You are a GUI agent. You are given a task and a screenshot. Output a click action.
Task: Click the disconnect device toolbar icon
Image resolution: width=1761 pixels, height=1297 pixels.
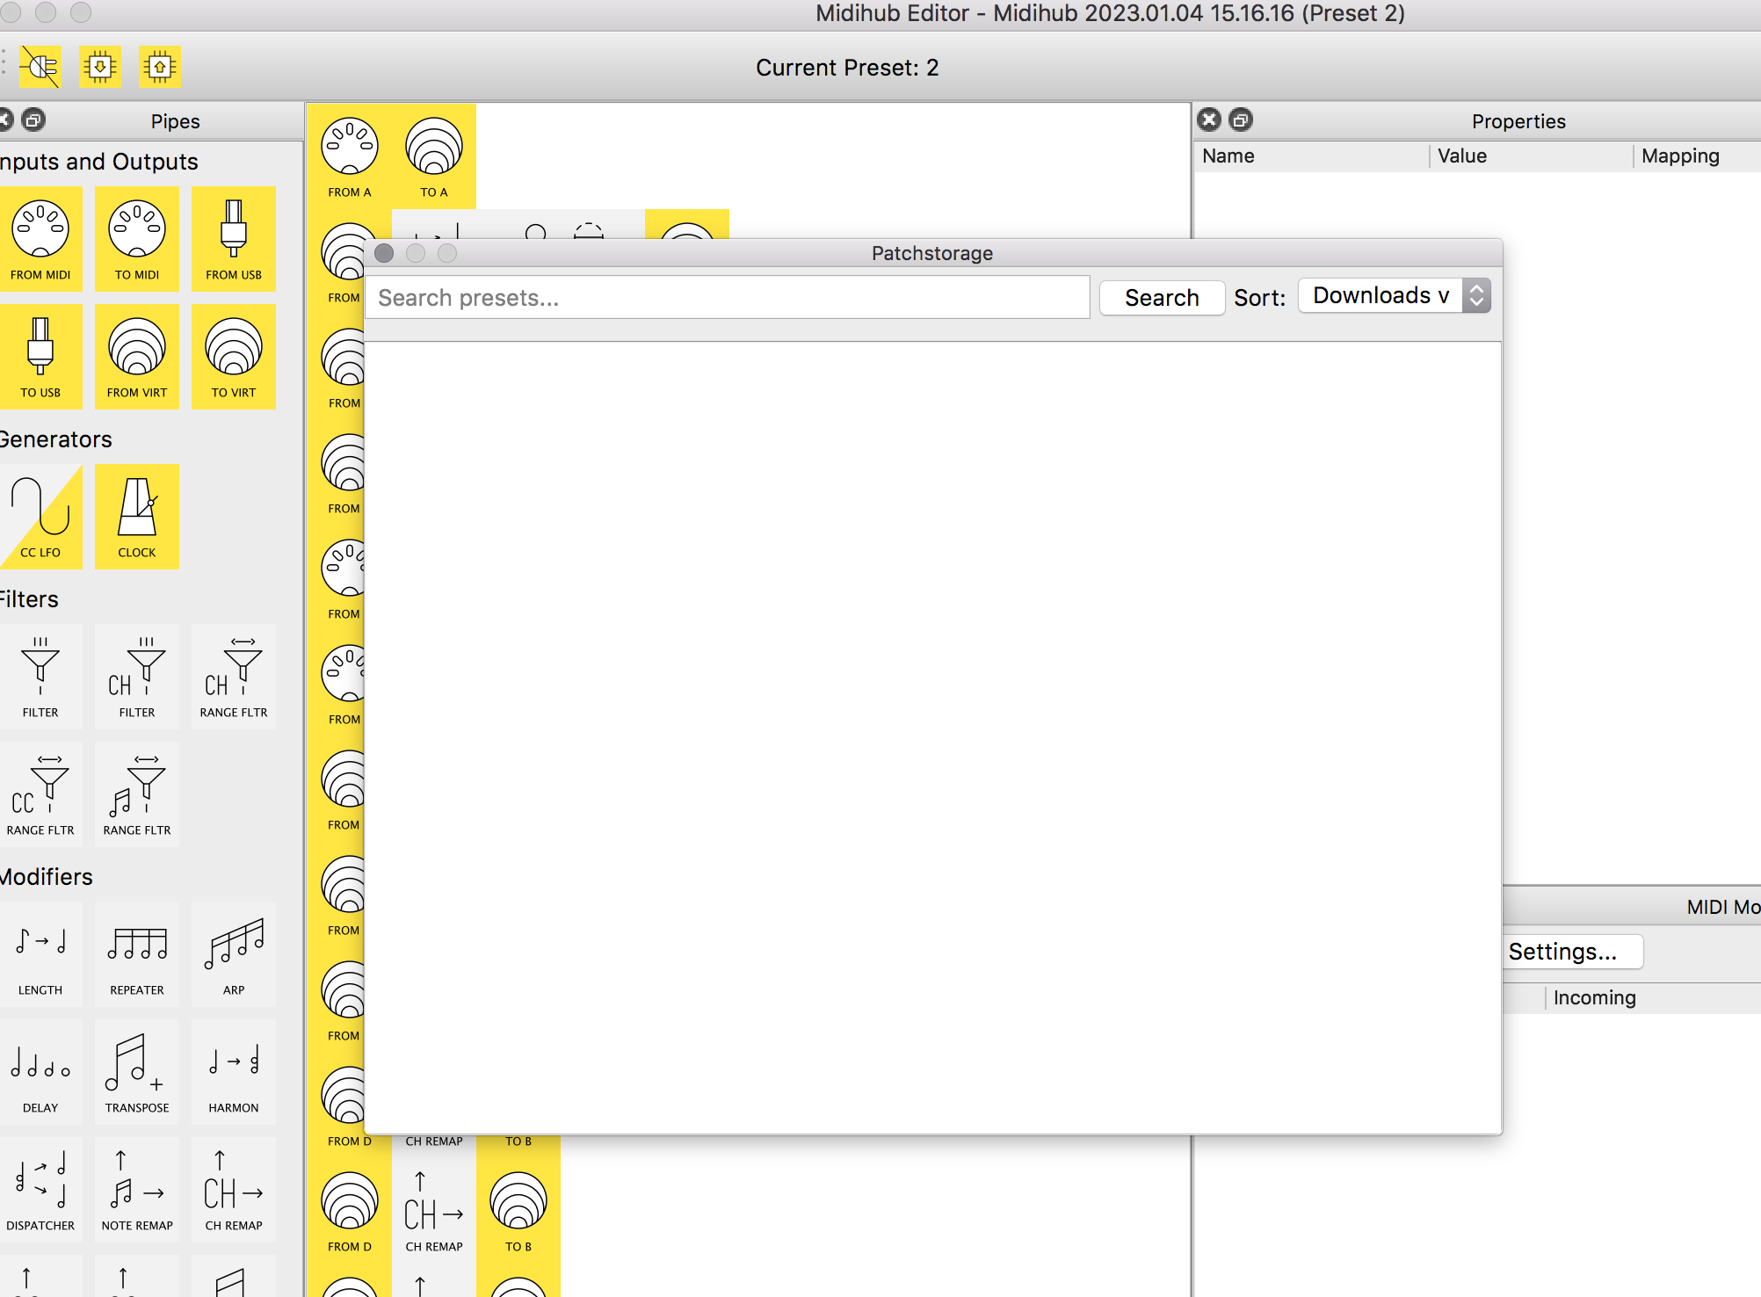point(40,67)
